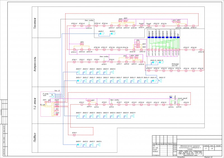Viewport: 224px width, 158px height.
Task: Select the ПК handset symbol in room 22
Action: point(52,97)
